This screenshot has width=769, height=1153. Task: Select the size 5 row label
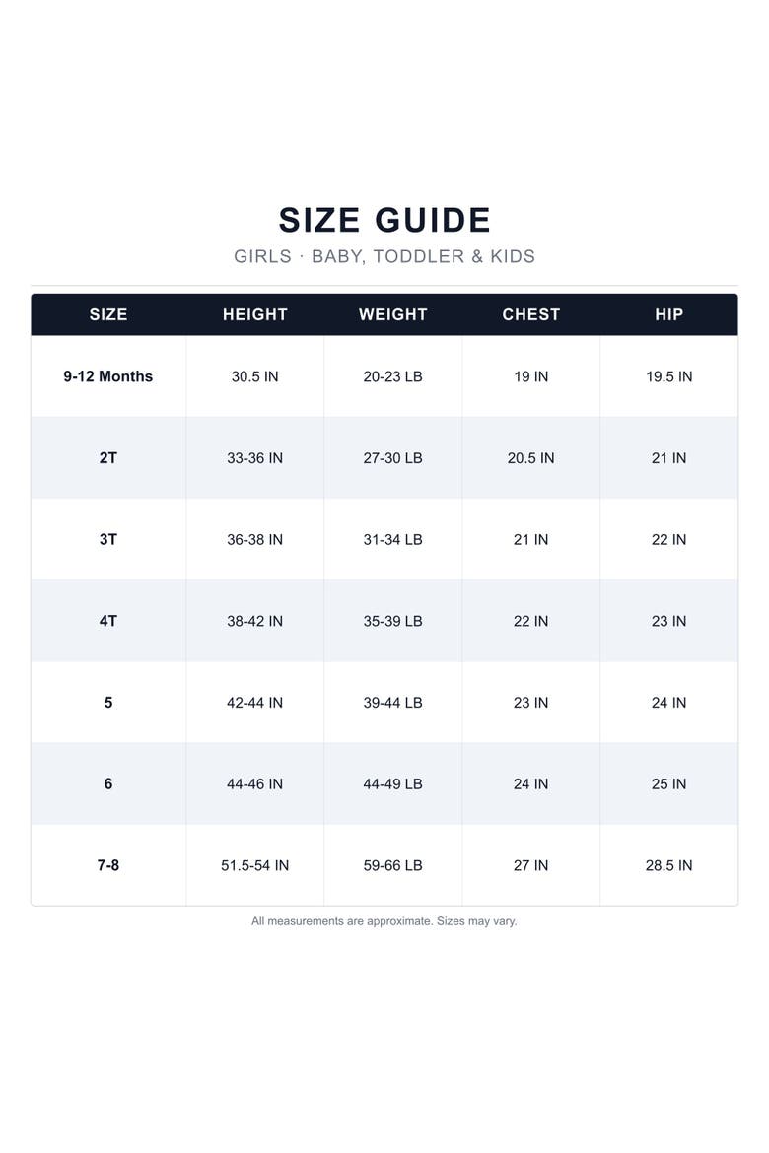tap(108, 703)
